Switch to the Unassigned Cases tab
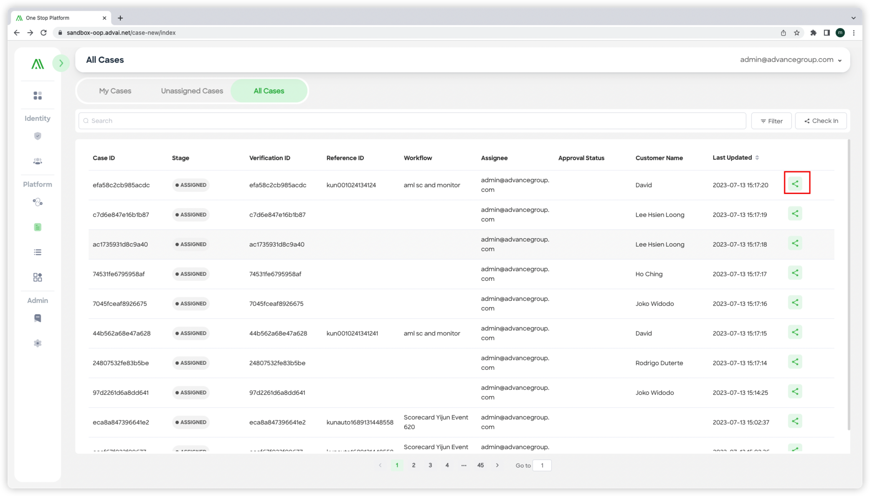 pos(192,91)
